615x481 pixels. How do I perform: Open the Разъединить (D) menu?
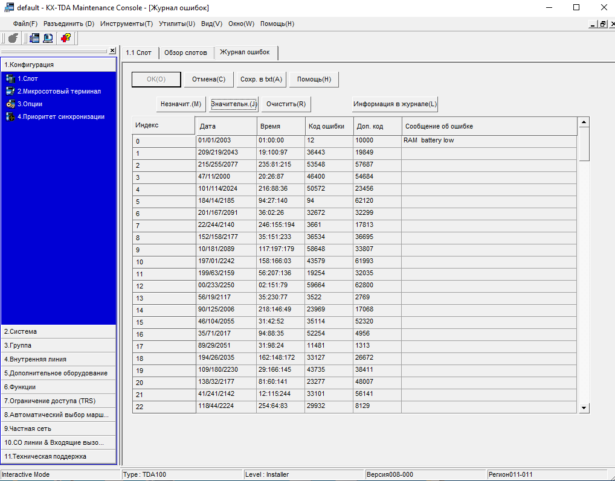click(69, 24)
